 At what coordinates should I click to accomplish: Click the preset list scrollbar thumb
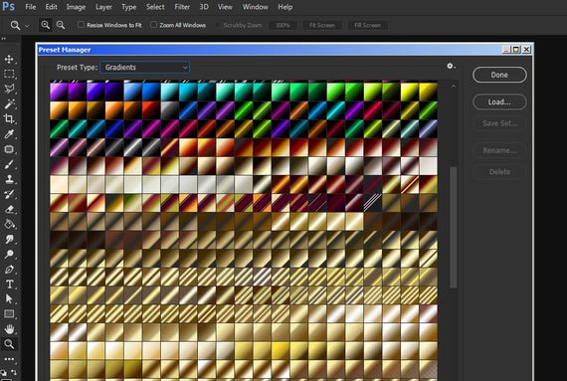(453, 228)
